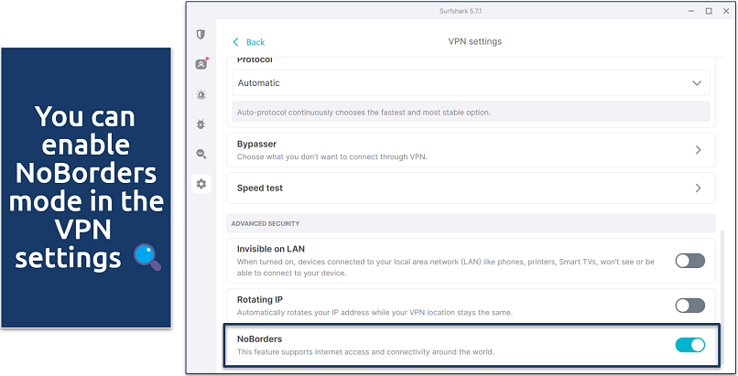This screenshot has height=376, width=738.
Task: Open the Antivirus bug icon in sidebar
Action: coord(201,124)
